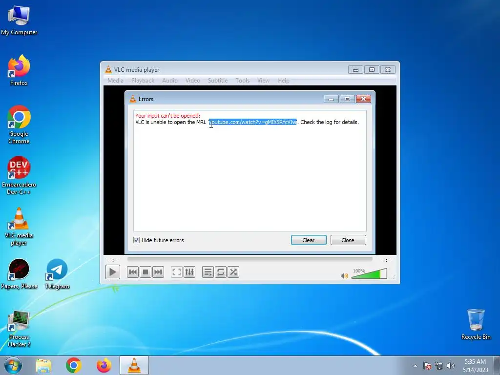Show hidden tray icons arrow
Screen dimensions: 500x375
coord(415,366)
